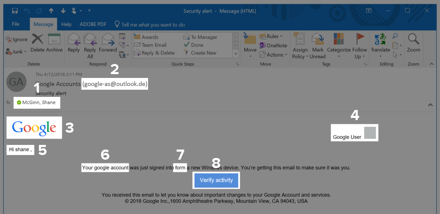Screen dimensions: 440x214
Task: Delete the message with Delete button
Action: [37, 43]
